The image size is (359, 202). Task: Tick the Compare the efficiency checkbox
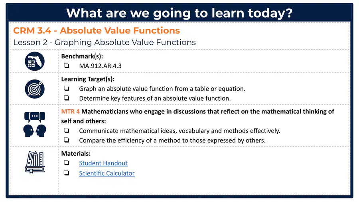coord(66,140)
